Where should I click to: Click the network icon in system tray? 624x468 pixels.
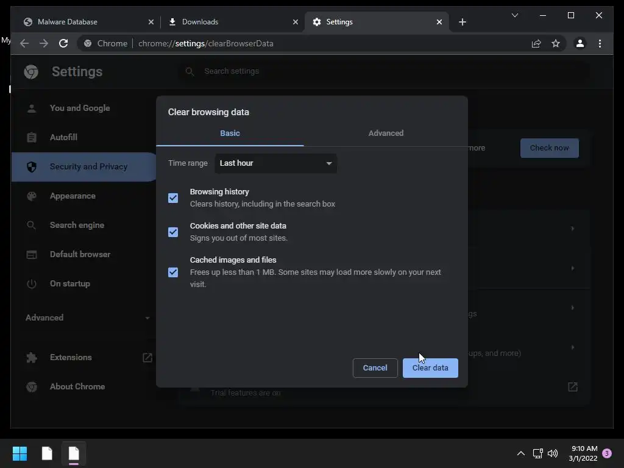[537, 453]
